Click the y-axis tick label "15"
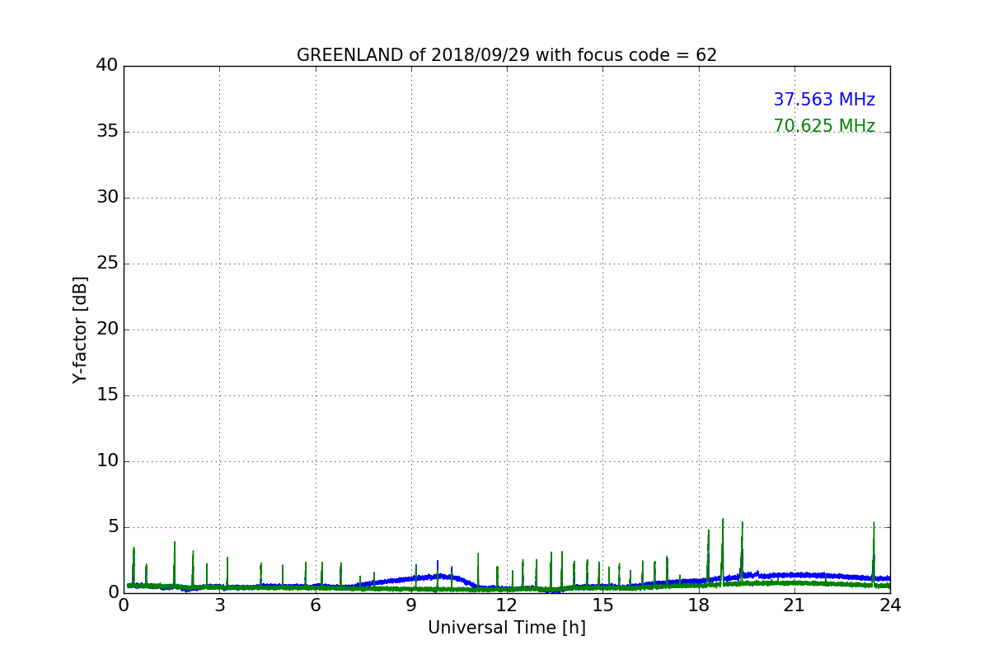Image resolution: width=989 pixels, height=659 pixels. point(107,395)
